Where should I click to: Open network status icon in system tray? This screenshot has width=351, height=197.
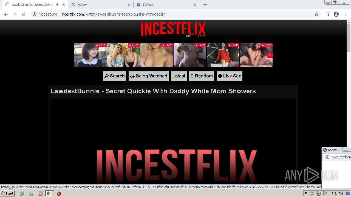click(x=318, y=193)
